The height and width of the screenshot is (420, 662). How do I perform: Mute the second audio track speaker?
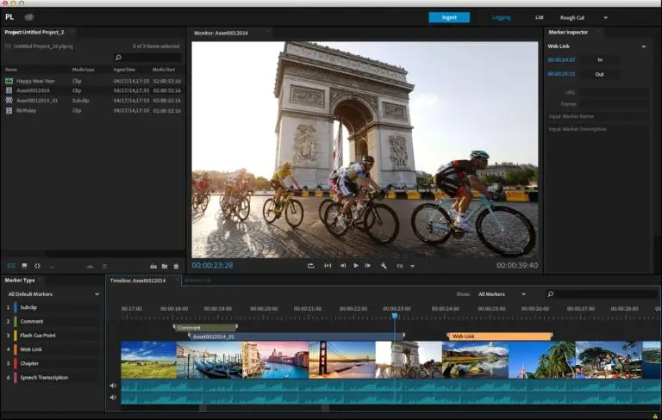pyautogui.click(x=113, y=398)
